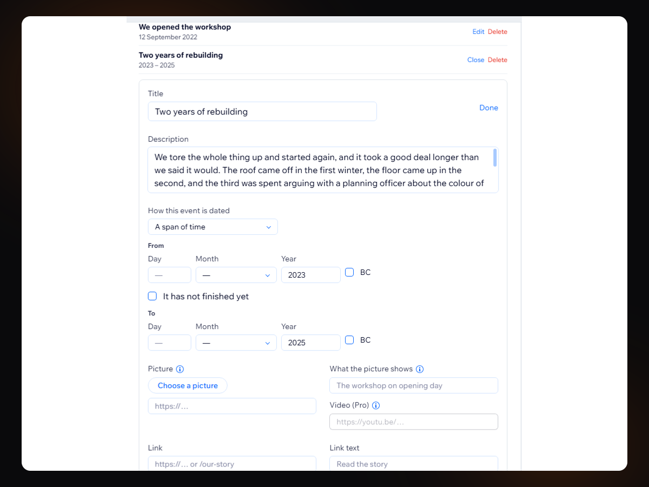The width and height of the screenshot is (649, 487).
Task: Expand the From Month dropdown
Action: (x=236, y=275)
